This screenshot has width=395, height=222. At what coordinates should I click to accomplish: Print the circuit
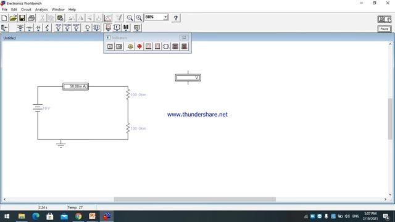point(31,18)
